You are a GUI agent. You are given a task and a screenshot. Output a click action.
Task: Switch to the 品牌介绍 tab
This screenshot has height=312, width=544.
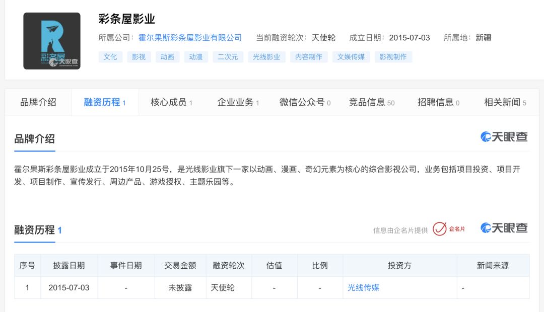tap(38, 103)
